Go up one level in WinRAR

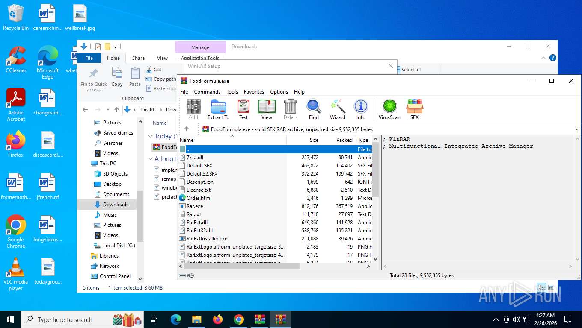tap(187, 129)
